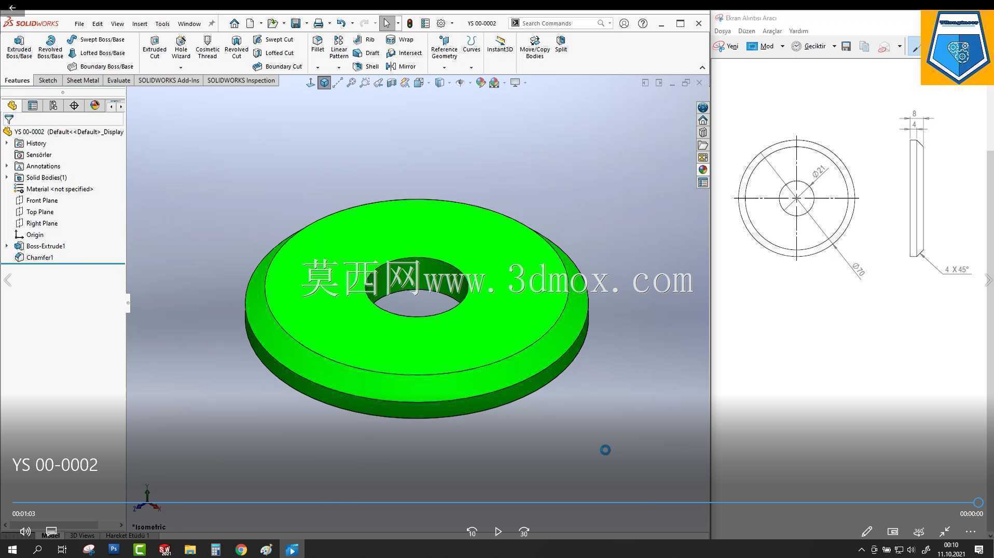This screenshot has height=558, width=994.
Task: Open the DisplayManager tab icon
Action: (95, 106)
